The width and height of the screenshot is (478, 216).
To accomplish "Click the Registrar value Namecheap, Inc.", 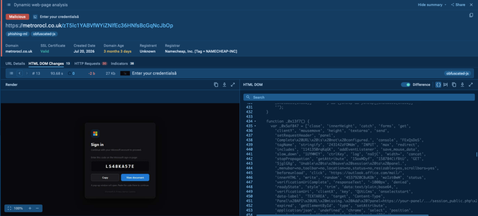I will [x=201, y=51].
